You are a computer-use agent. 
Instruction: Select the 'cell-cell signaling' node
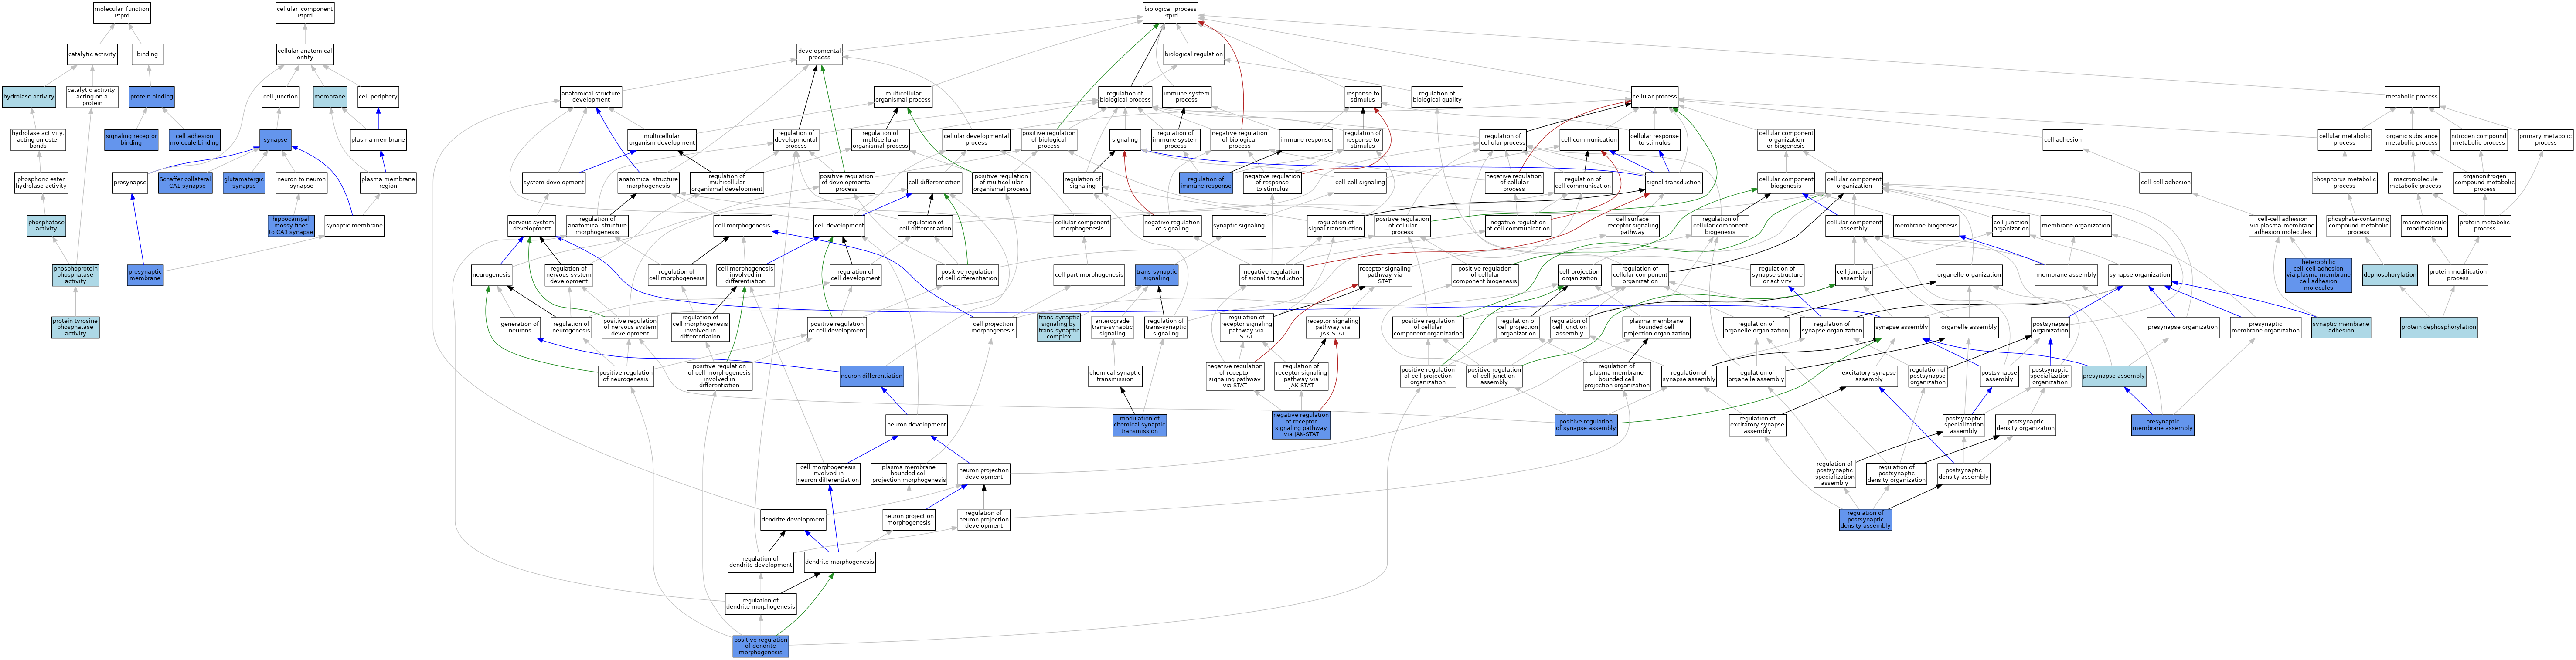pyautogui.click(x=1360, y=183)
